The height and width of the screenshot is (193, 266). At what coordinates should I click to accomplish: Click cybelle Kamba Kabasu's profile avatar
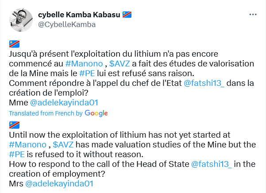(21, 20)
